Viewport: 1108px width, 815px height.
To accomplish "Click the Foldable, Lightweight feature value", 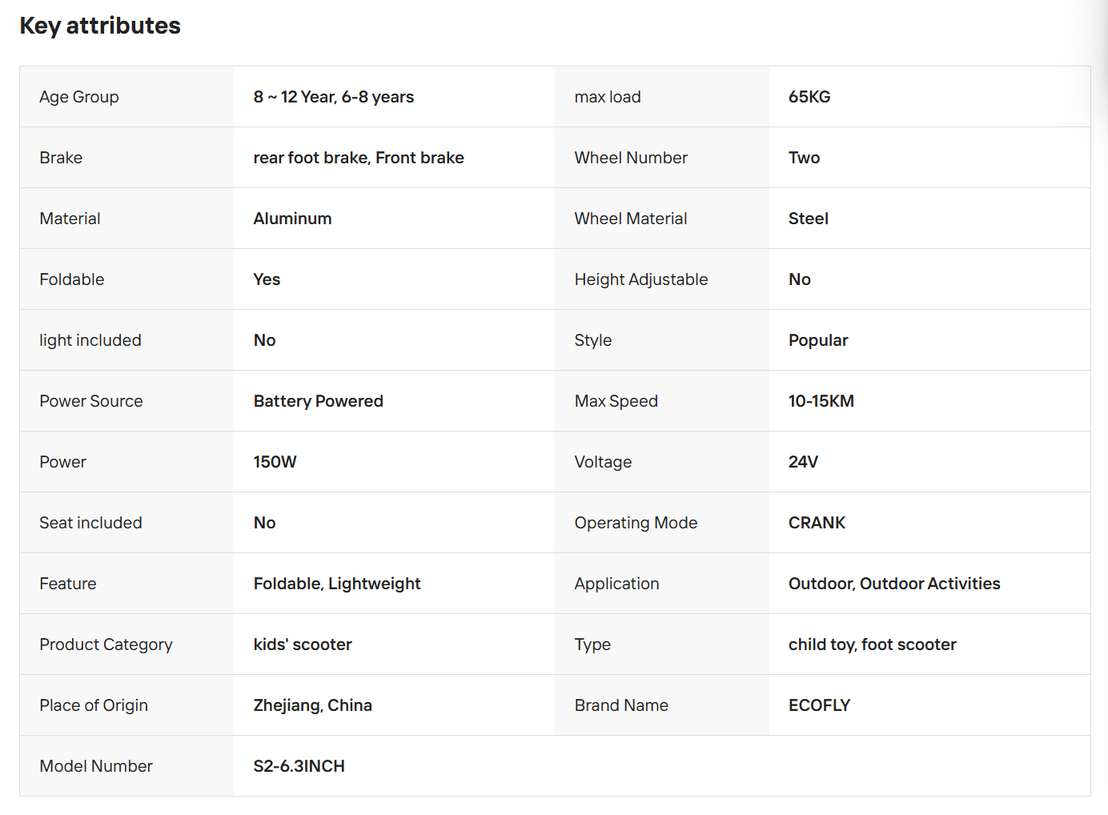I will point(337,584).
